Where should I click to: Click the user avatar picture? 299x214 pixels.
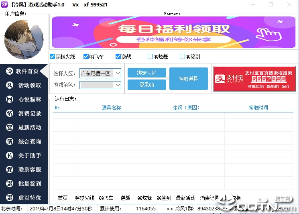click(x=24, y=39)
